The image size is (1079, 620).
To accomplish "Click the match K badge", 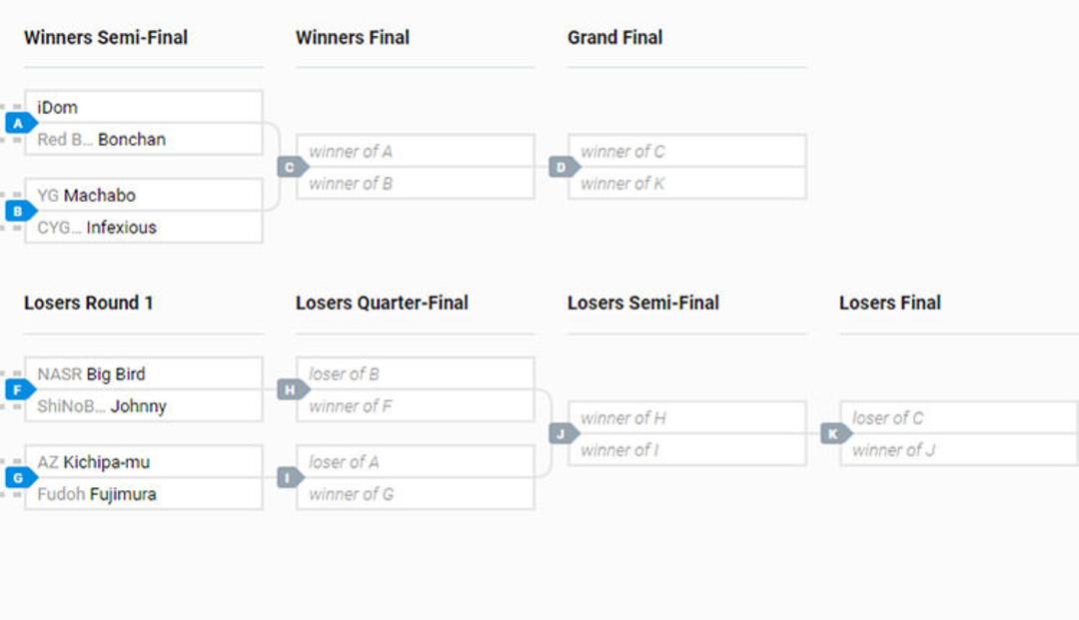I will [836, 433].
